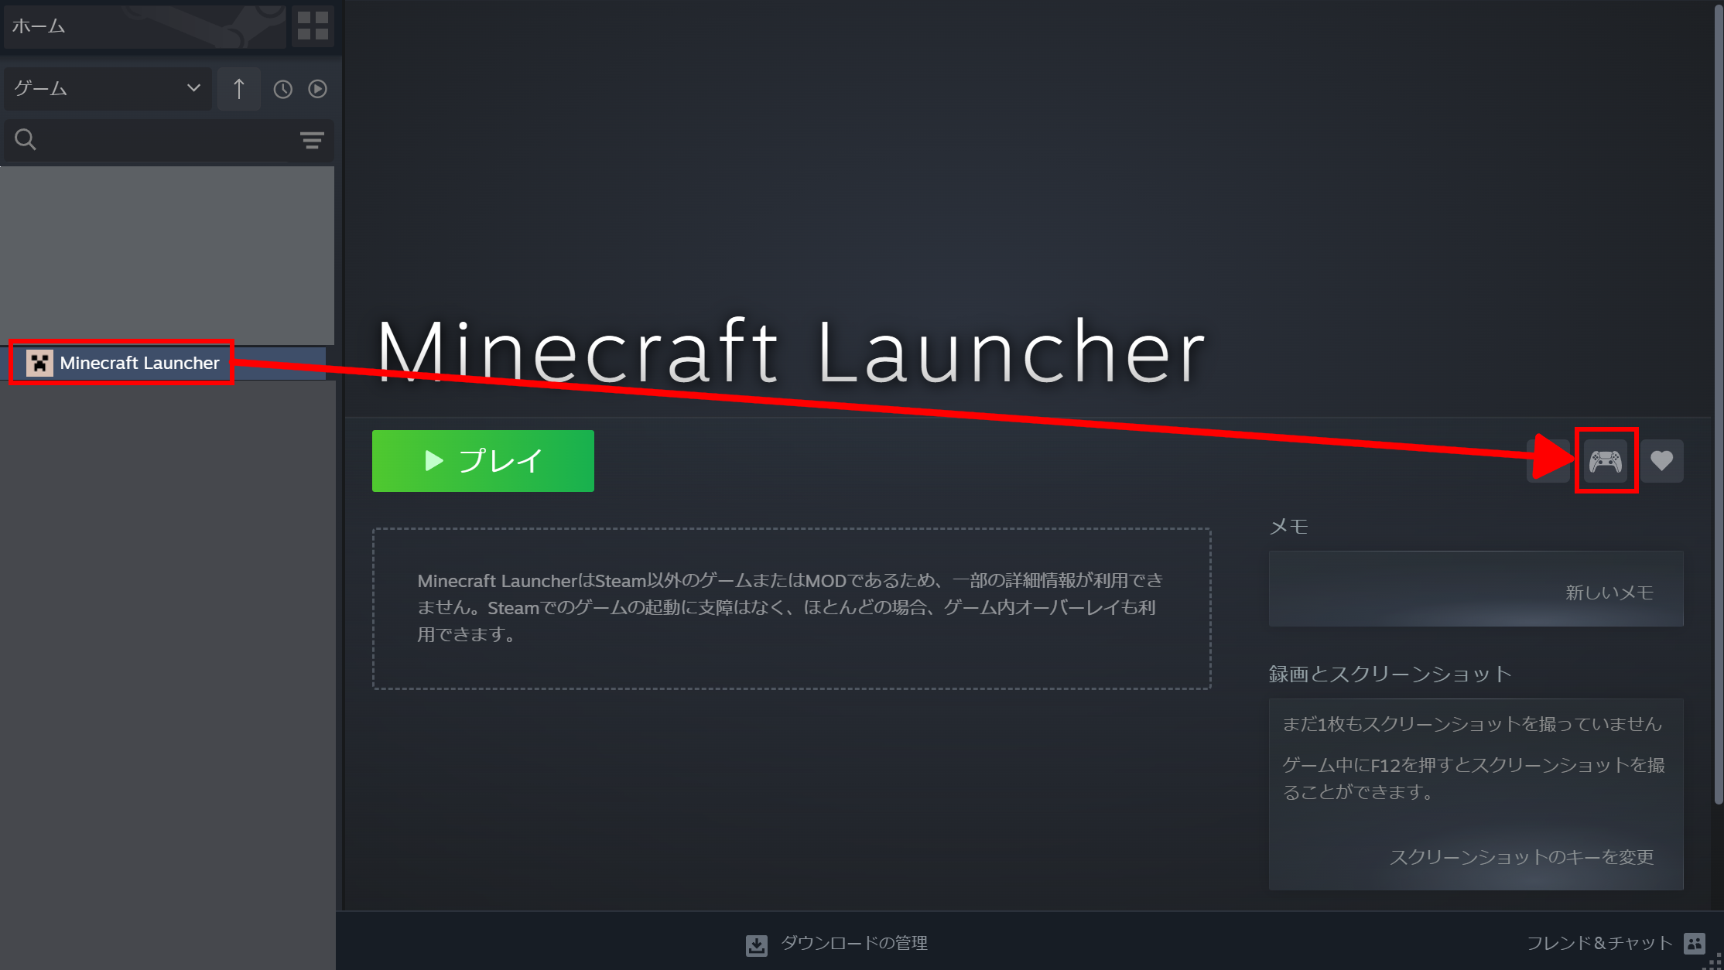Click the download tray icon
This screenshot has height=970, width=1724.
point(757,944)
